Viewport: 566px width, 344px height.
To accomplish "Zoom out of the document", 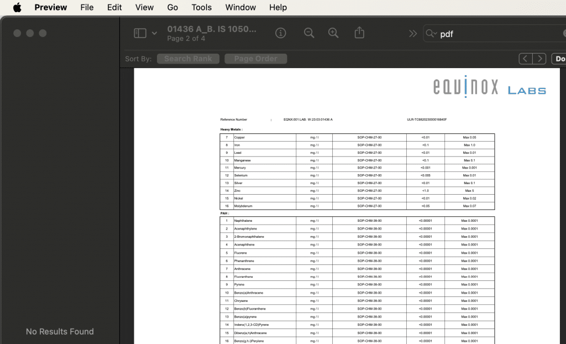I will [309, 33].
